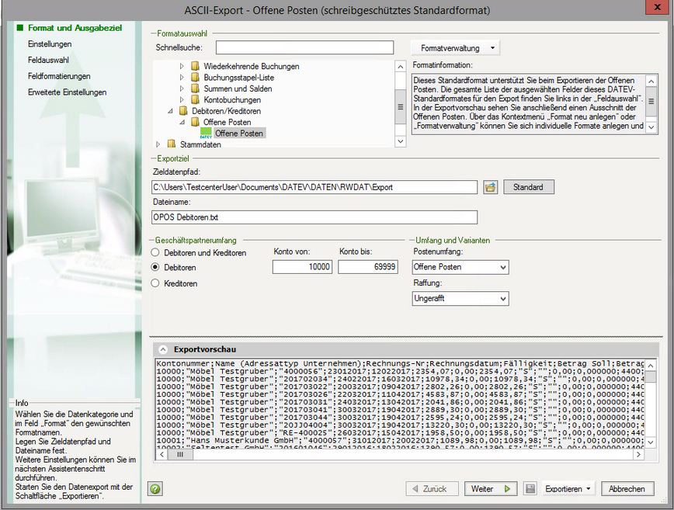Click the save diskette icon next to Weiter
This screenshot has height=510, width=674.
point(530,489)
